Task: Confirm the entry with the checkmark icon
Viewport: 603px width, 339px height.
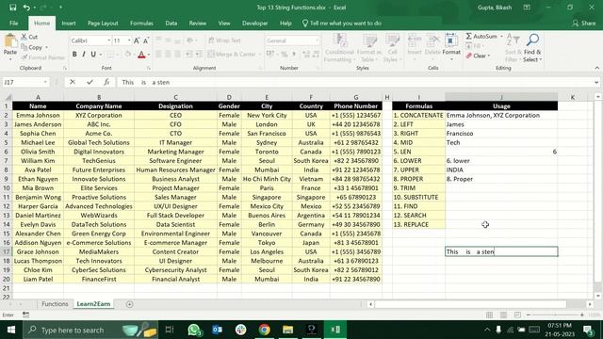Action: coord(90,82)
